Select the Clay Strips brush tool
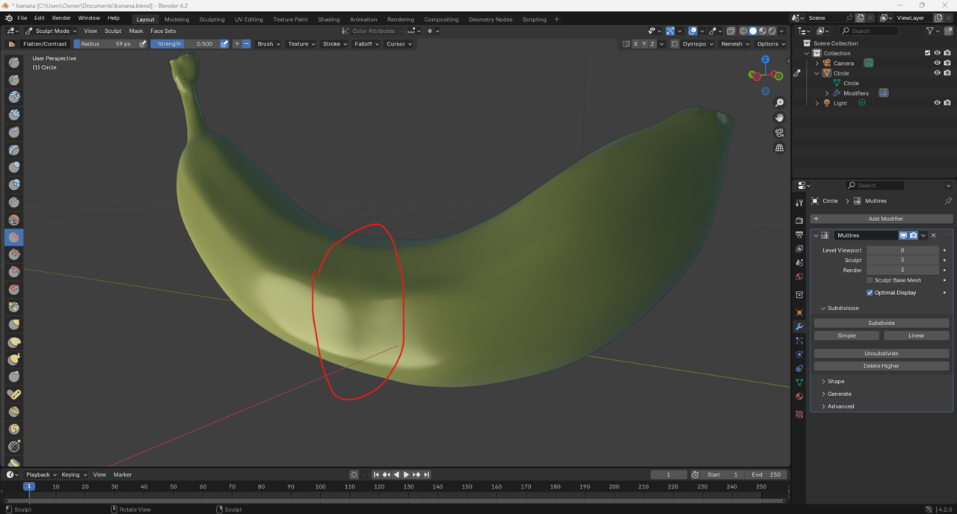The height and width of the screenshot is (514, 957). (14, 114)
